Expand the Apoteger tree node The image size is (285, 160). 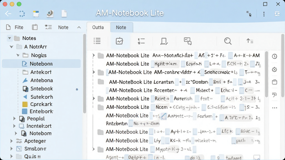tap(11, 141)
